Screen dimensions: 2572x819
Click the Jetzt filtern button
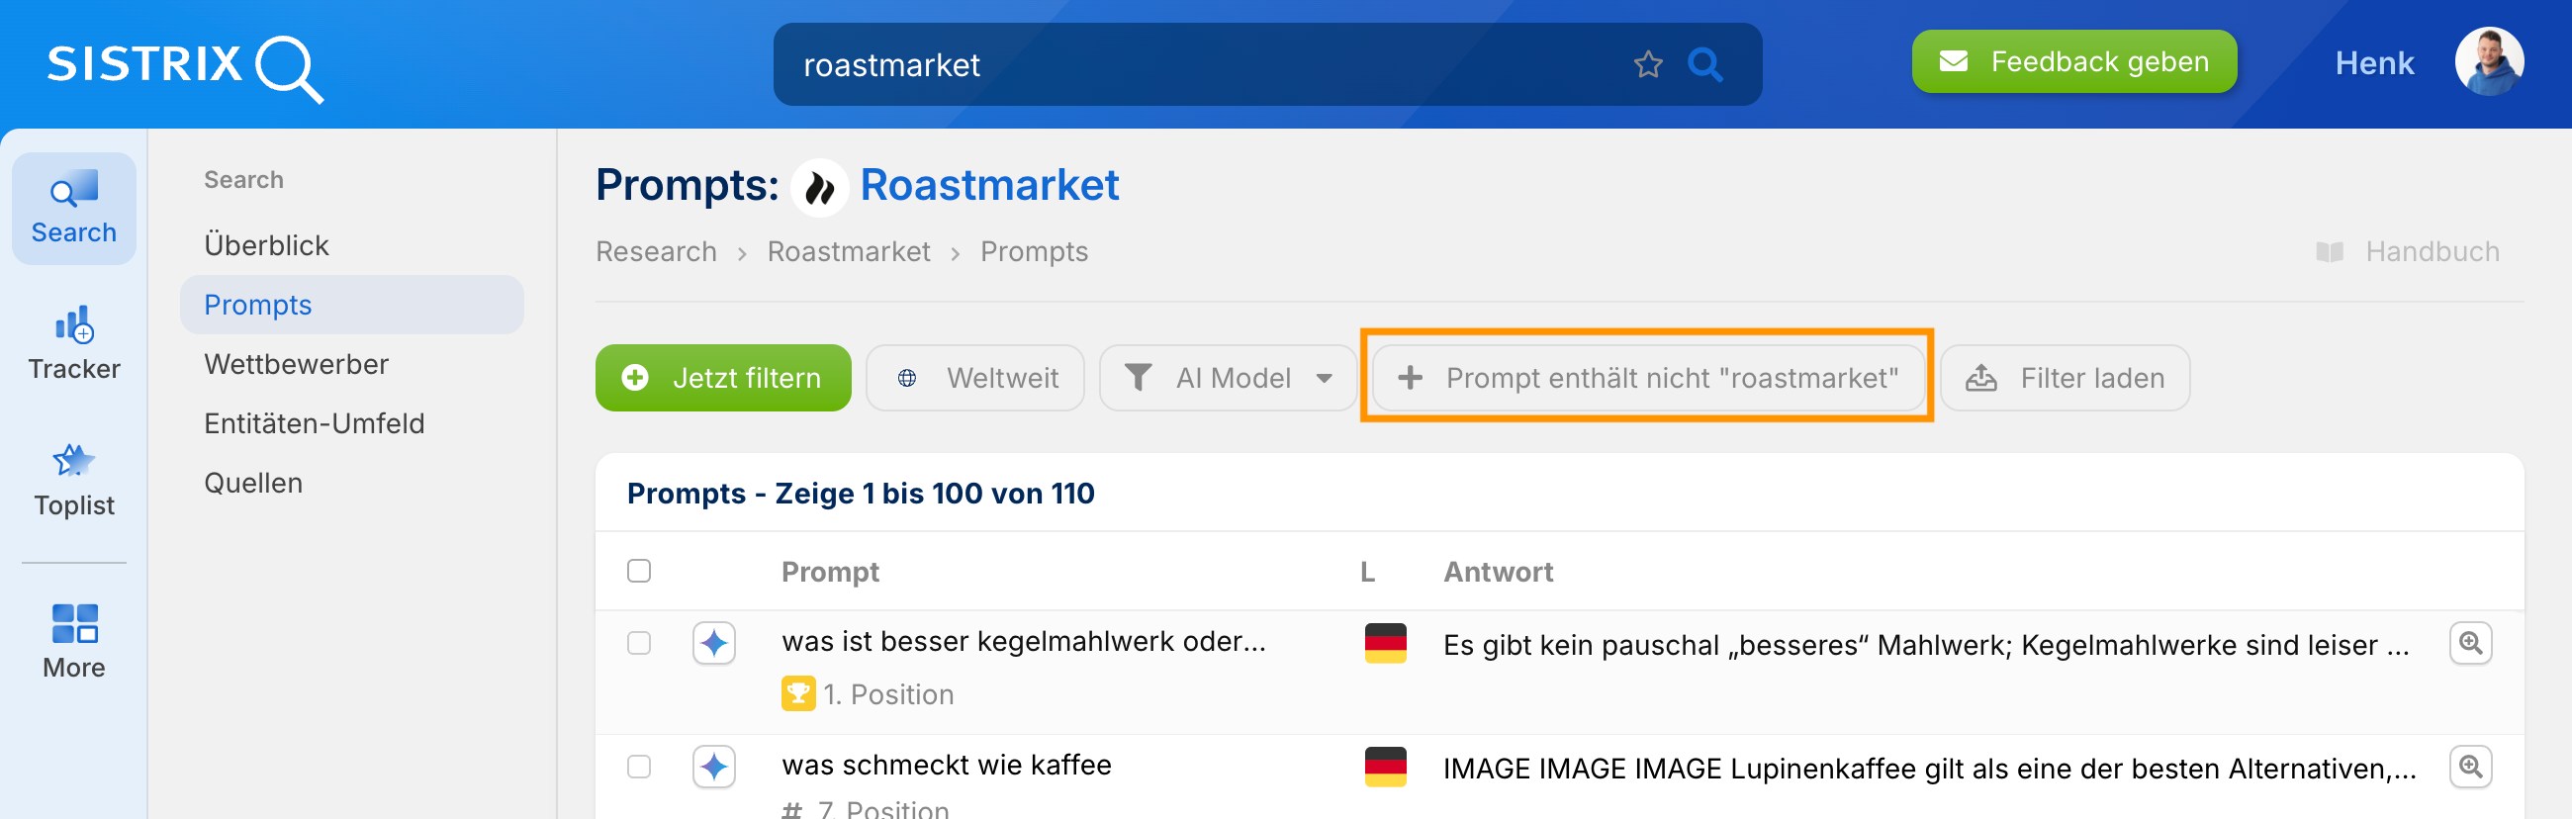point(723,379)
